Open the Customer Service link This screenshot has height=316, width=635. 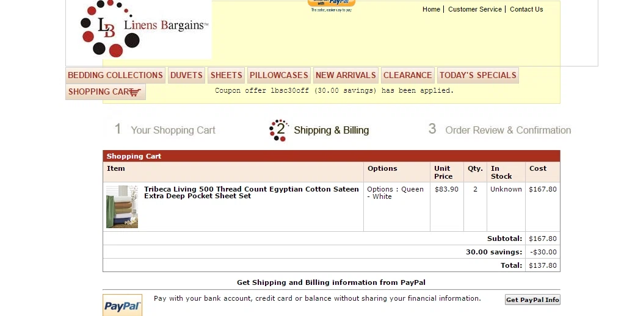474,9
